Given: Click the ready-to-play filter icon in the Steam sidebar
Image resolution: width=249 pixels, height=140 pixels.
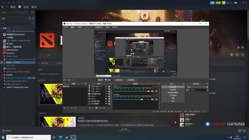Looking at the screenshot, I should tap(33, 18).
